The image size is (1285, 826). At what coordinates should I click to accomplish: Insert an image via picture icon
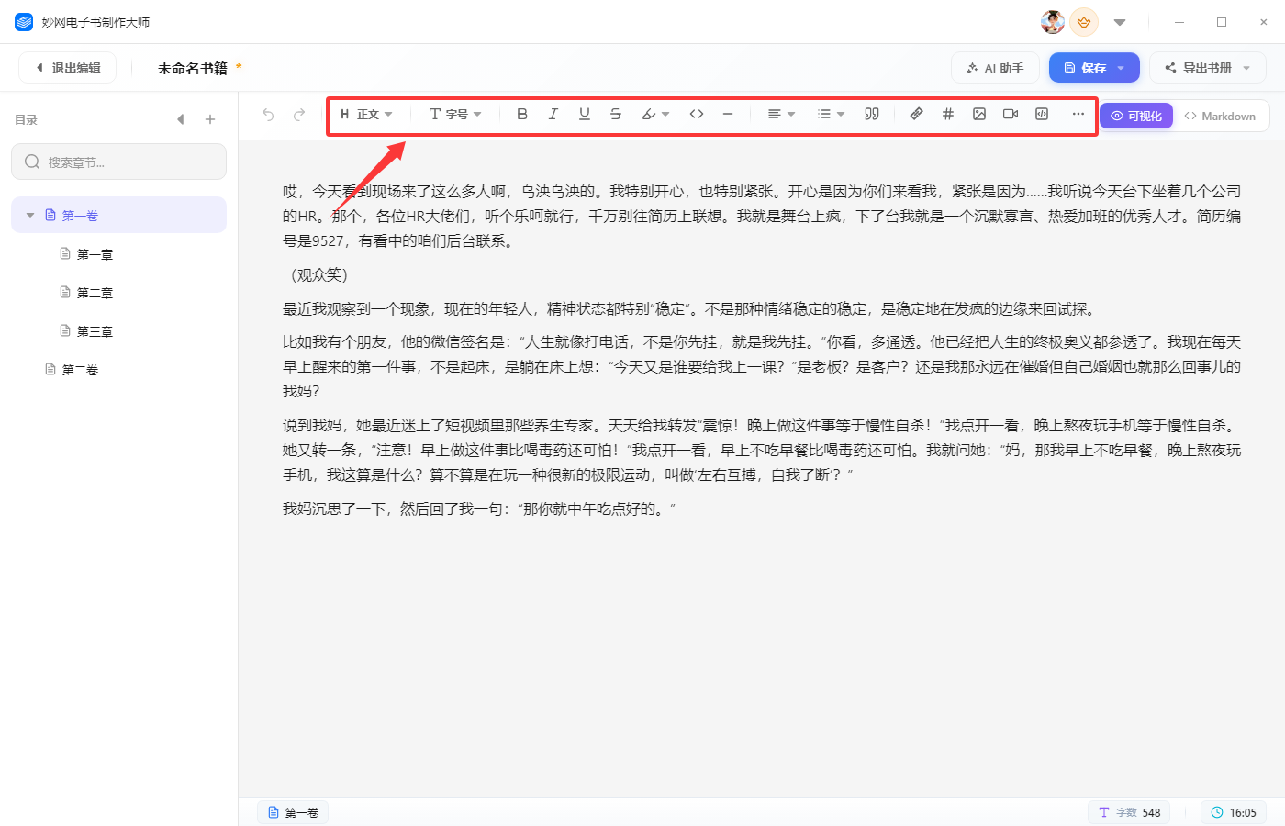click(x=979, y=114)
